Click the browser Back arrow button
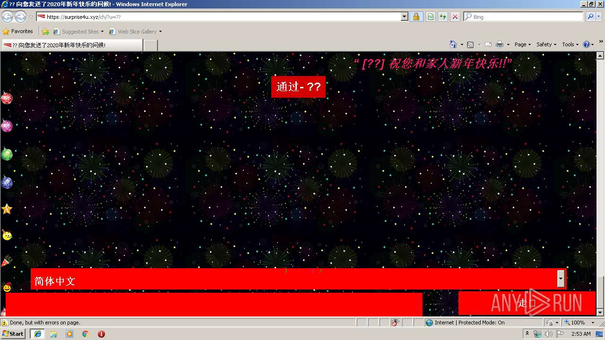The image size is (605, 340). click(x=8, y=17)
